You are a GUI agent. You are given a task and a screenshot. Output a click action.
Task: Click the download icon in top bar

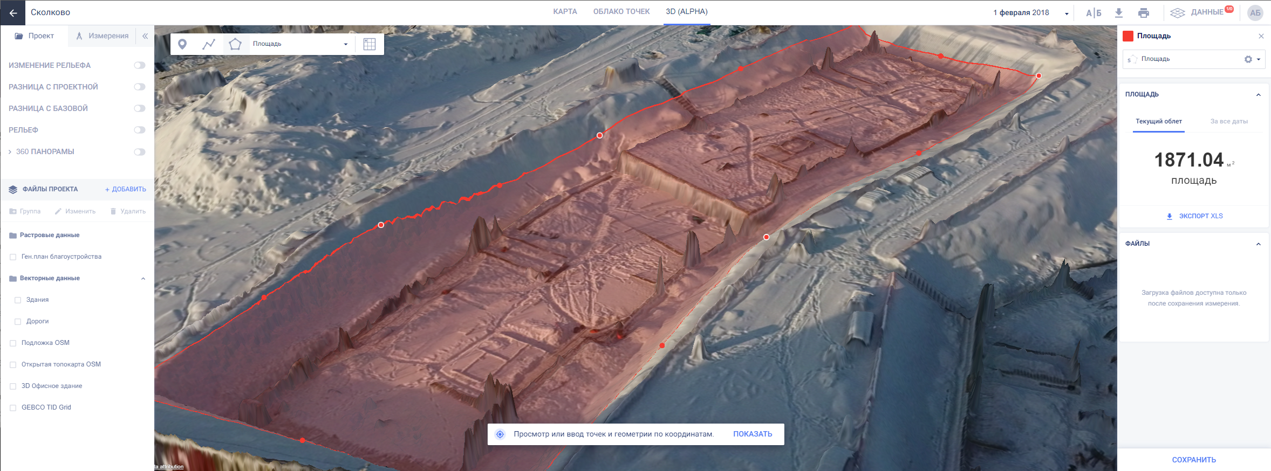tap(1119, 13)
